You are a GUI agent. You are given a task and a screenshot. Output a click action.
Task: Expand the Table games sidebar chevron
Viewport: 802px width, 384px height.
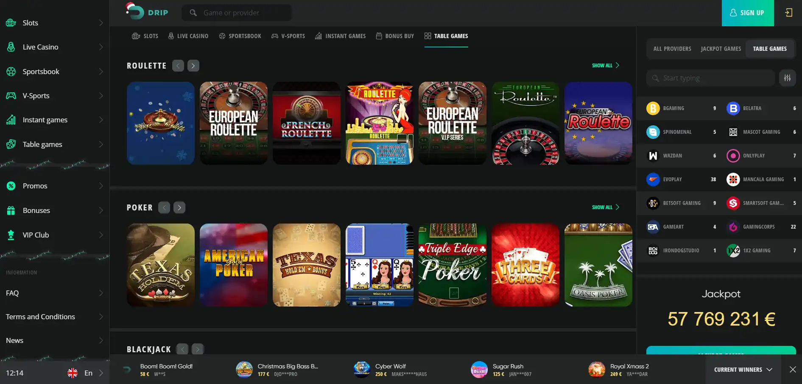point(101,144)
